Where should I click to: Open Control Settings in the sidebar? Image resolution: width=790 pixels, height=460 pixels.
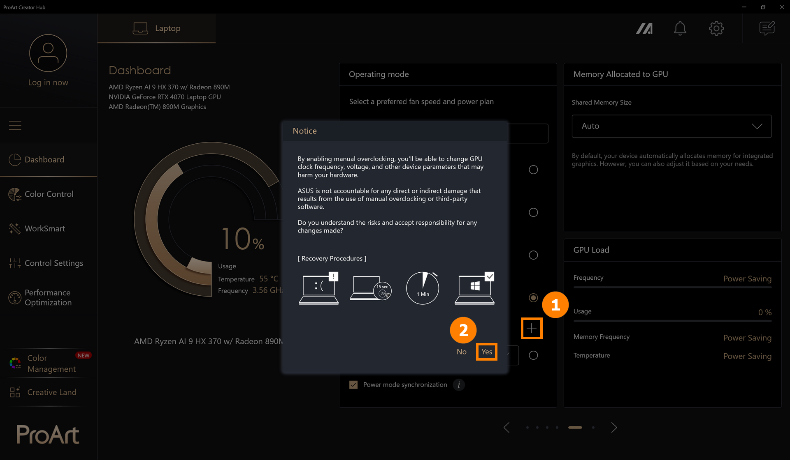coord(49,263)
